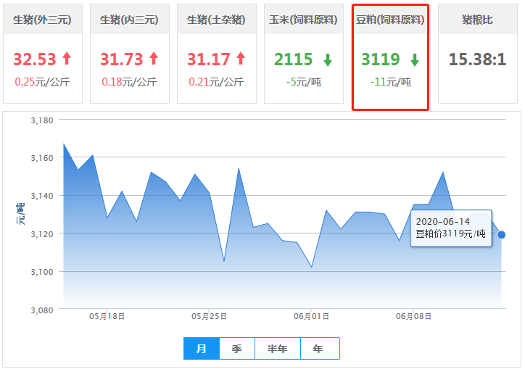
Task: Click the green down arrow beside 2115
Action: point(328,59)
